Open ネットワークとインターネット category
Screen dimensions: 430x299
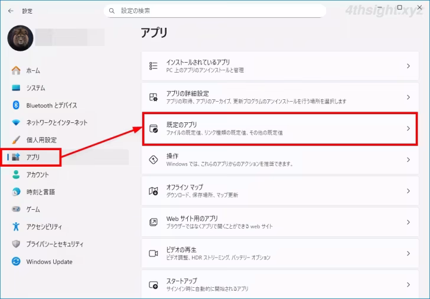pyautogui.click(x=68, y=122)
